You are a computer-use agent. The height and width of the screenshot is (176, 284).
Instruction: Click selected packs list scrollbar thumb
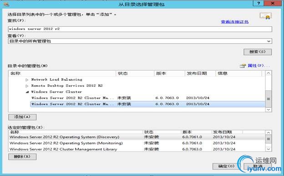click(x=269, y=139)
